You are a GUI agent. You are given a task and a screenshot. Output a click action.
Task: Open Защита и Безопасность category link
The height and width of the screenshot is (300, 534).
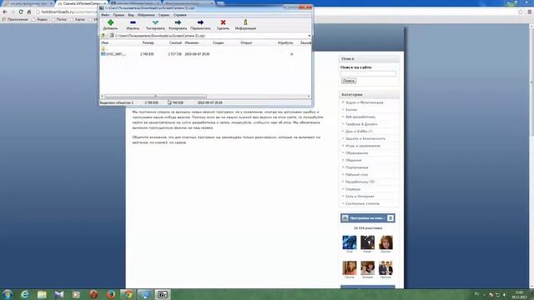click(x=365, y=139)
